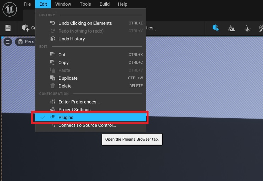
Task: Open the Window menu
Action: click(63, 4)
